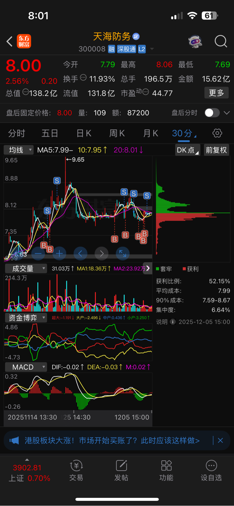
Task: Switch to 五日 chart tab
Action: tap(50, 133)
